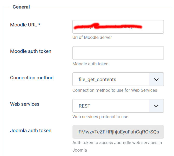Click the "Moodle URL *" label

23,25
